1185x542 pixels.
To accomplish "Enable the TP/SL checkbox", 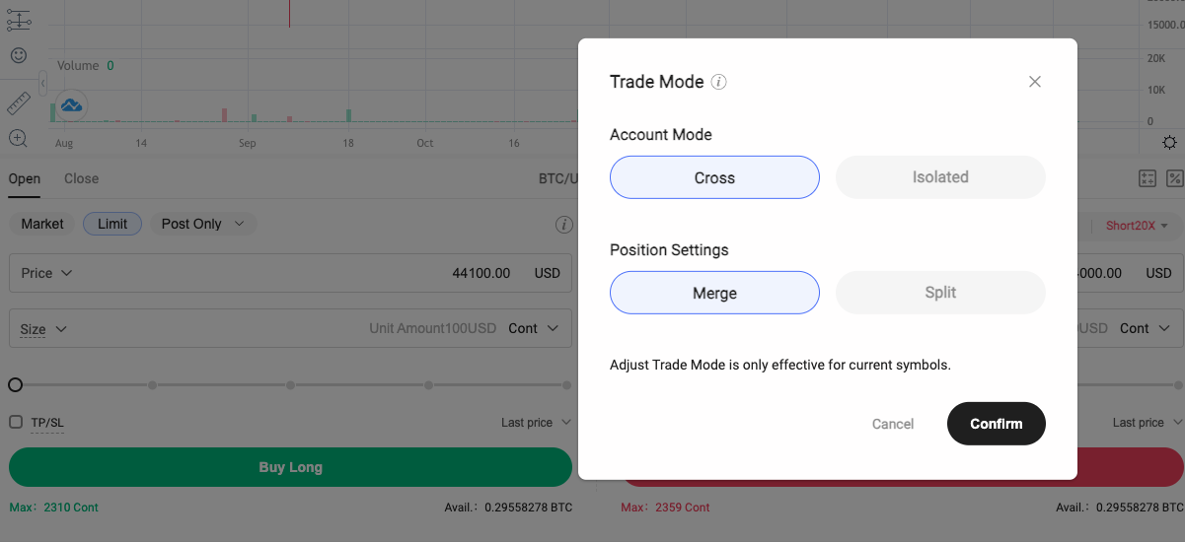I will tap(16, 422).
